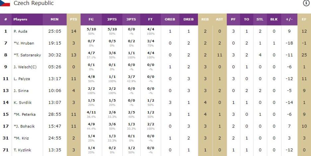This screenshot has width=311, height=156.
Task: Sort by REB column header
Action: coord(205,19)
